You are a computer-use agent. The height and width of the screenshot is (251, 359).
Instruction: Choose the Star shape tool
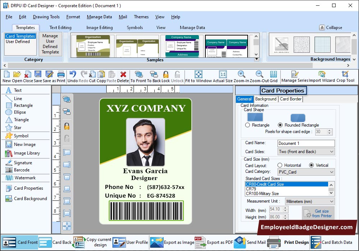(14, 128)
